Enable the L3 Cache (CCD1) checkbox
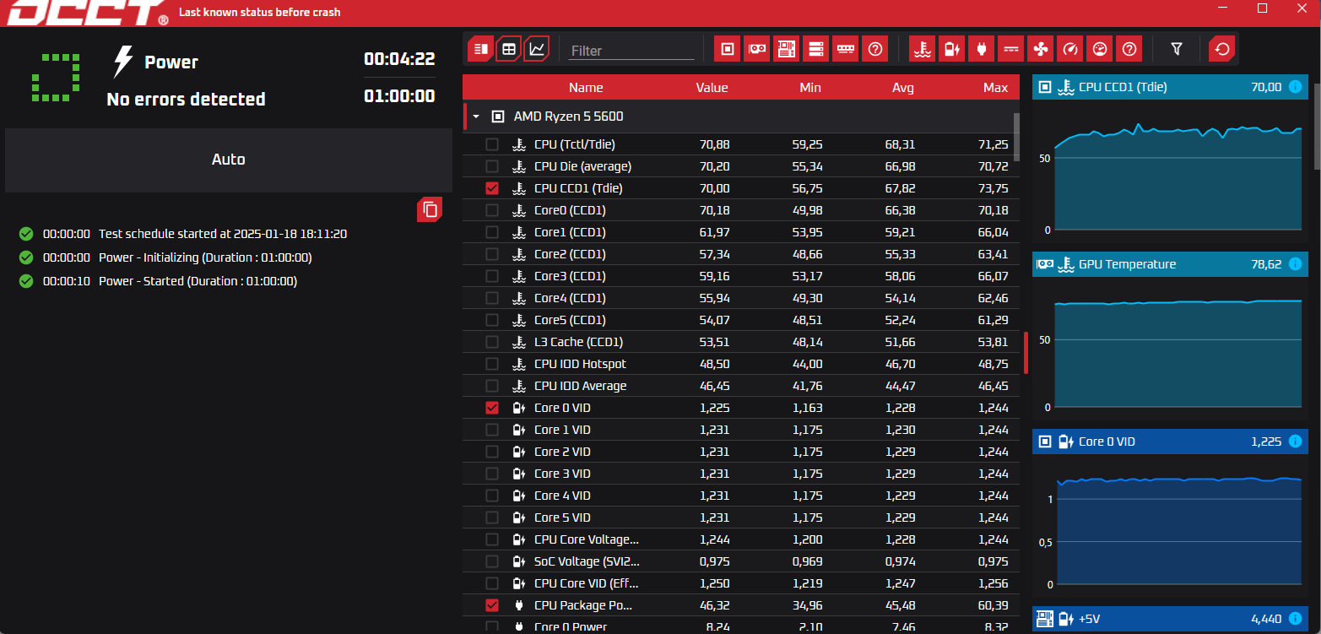1321x634 pixels. [x=492, y=342]
